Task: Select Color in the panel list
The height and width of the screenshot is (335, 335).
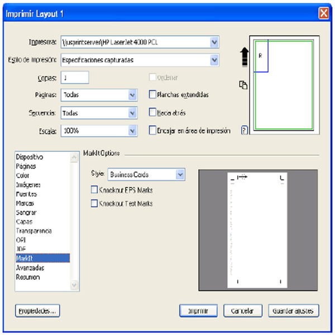Action: pyautogui.click(x=43, y=175)
